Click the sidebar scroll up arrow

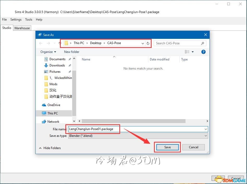[74, 59]
